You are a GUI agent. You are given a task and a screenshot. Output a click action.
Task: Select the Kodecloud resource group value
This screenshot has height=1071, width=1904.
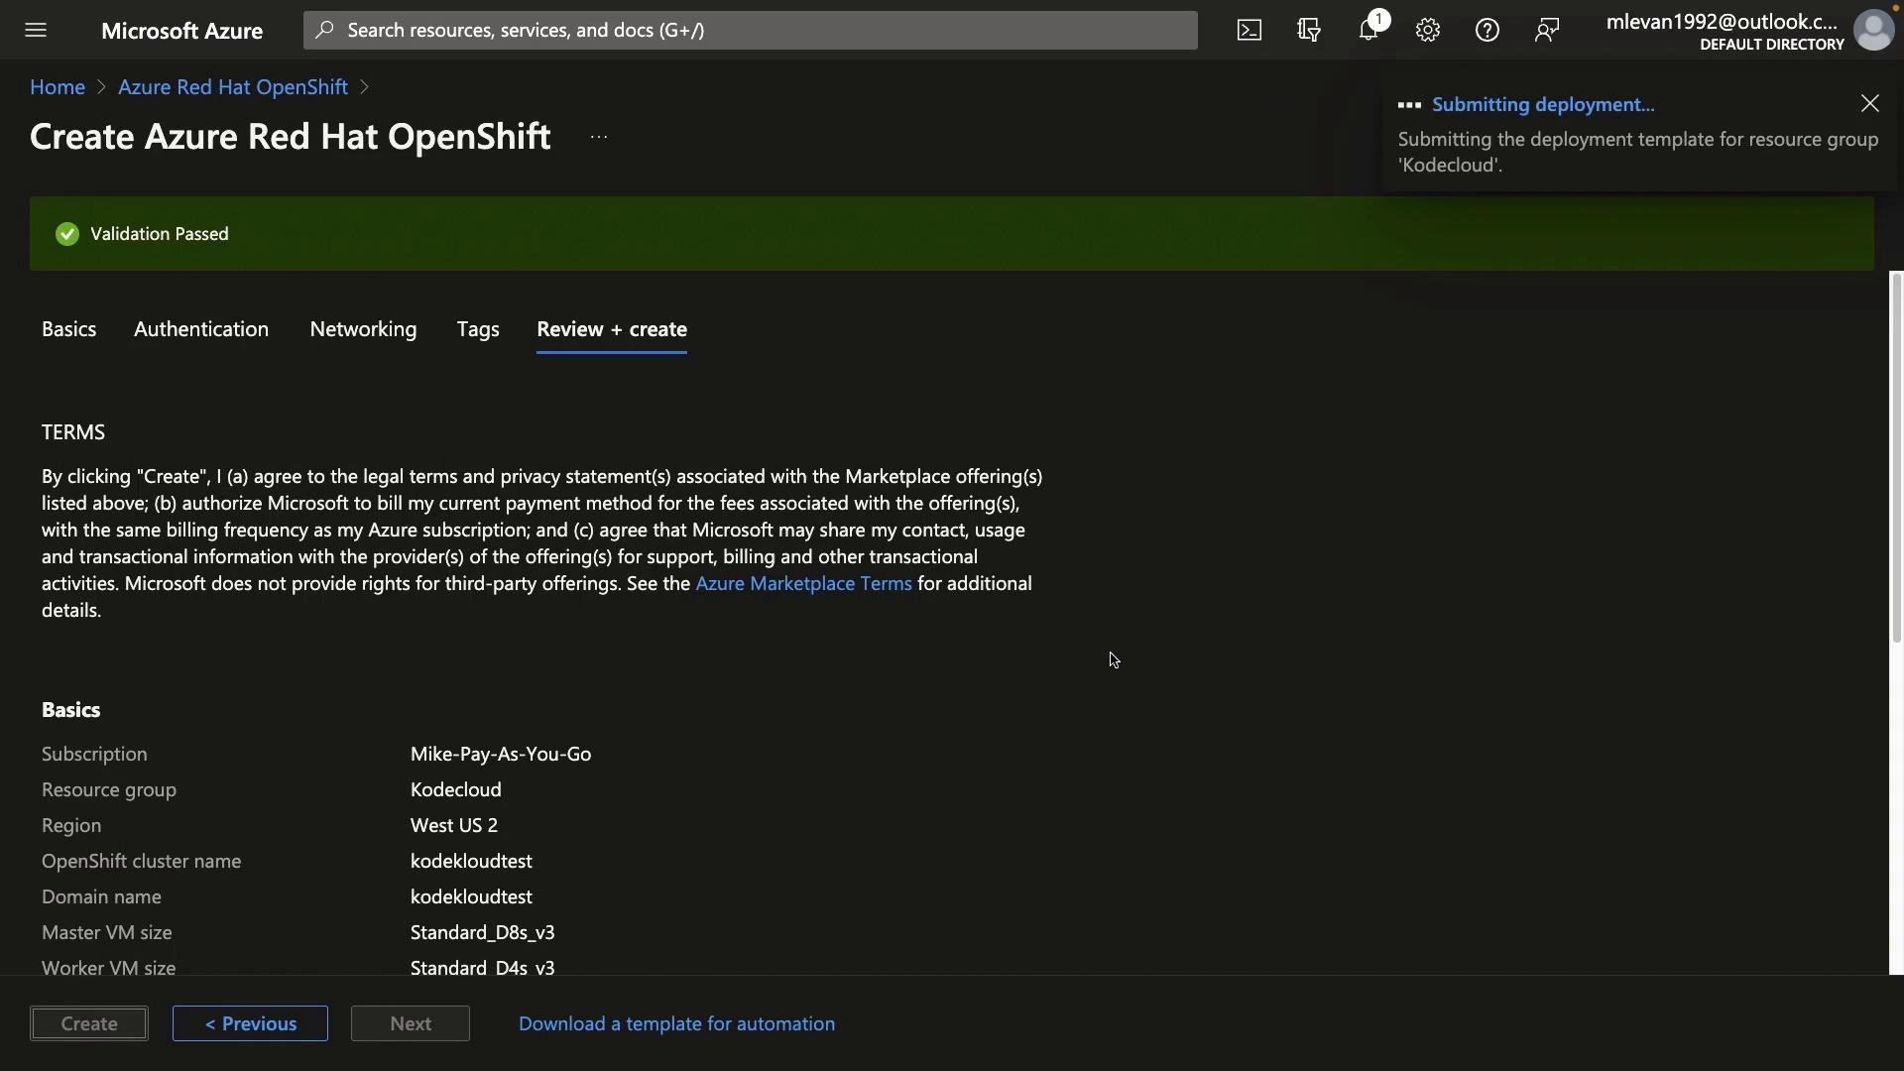[x=456, y=789]
